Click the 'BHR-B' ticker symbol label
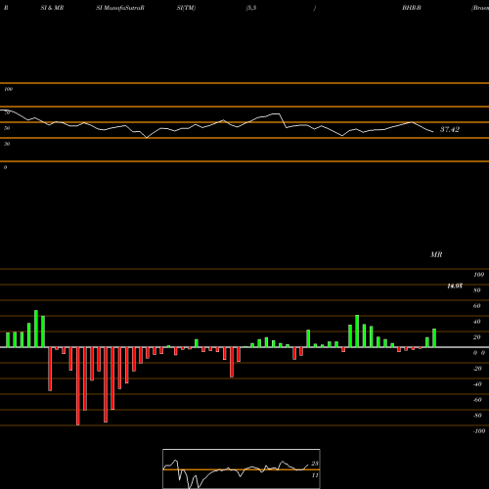This screenshot has width=489, height=489. tap(412, 8)
